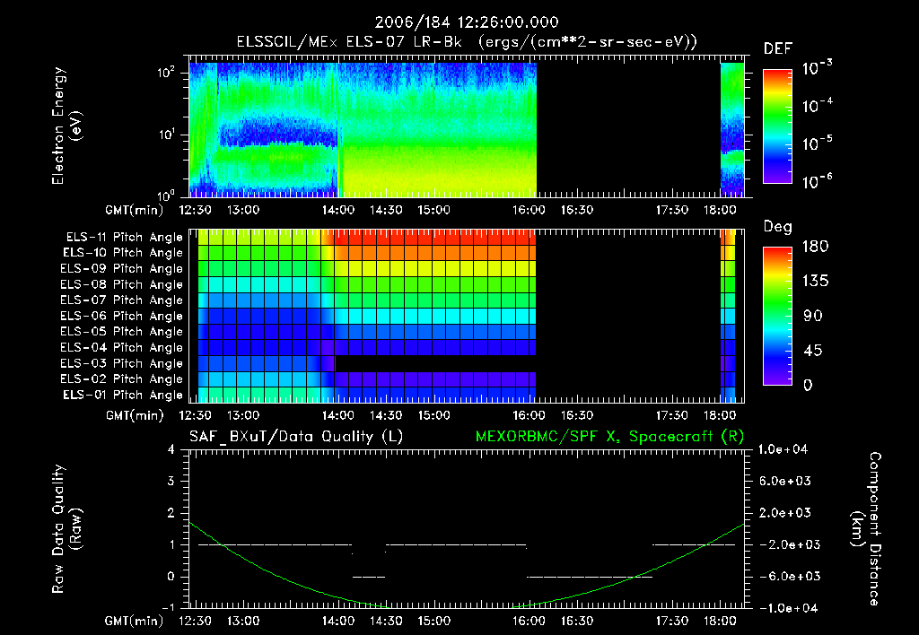Click the 3 tick on Raw Data Quality axis
This screenshot has height=635, width=919.
click(171, 481)
